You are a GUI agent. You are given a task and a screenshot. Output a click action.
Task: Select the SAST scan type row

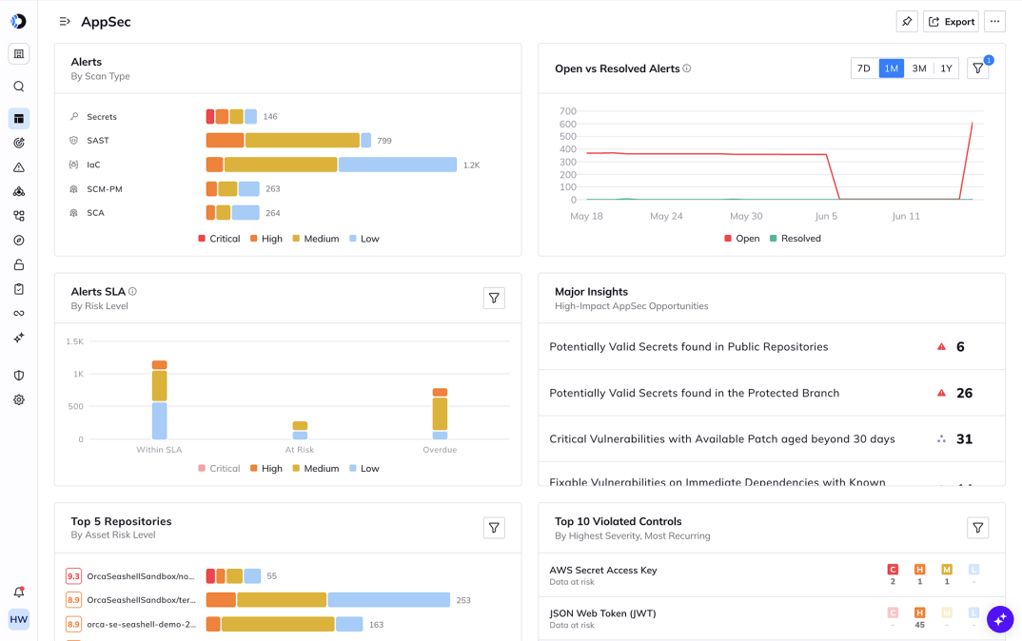[287, 141]
